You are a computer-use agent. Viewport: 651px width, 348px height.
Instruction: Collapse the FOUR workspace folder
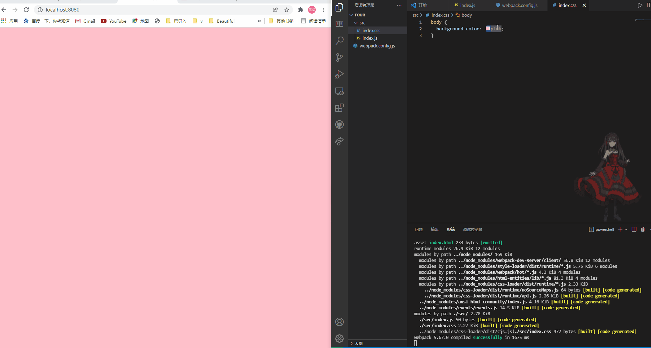(351, 15)
